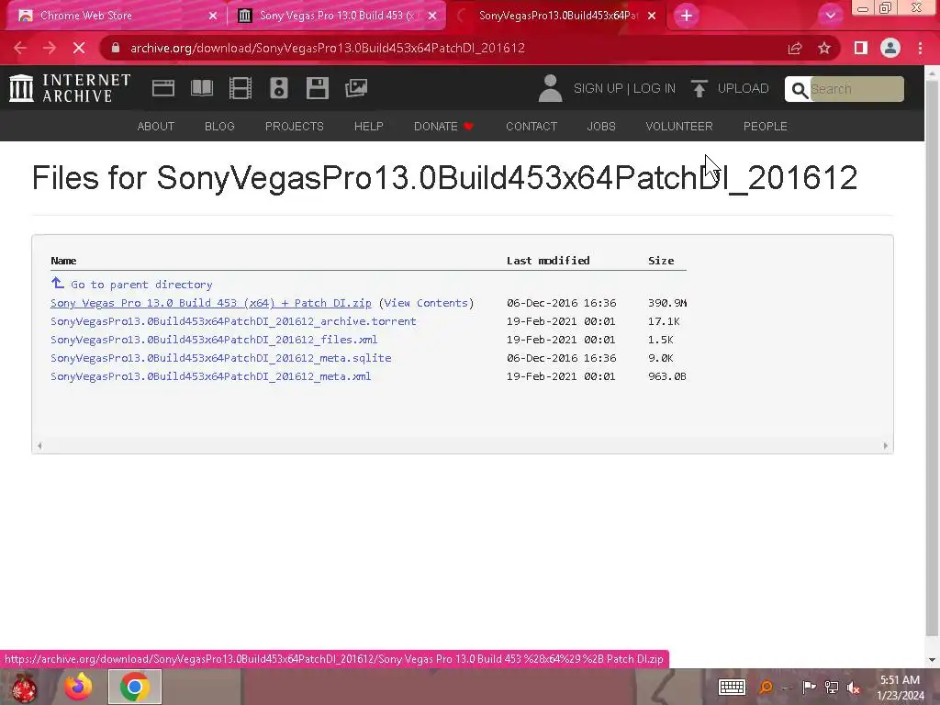The image size is (940, 705).
Task: Open the Video film-strip icon
Action: pyautogui.click(x=241, y=88)
